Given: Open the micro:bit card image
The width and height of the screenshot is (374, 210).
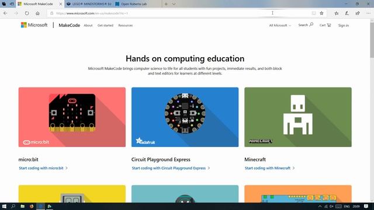Looking at the screenshot, I should coord(72,117).
